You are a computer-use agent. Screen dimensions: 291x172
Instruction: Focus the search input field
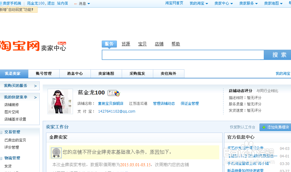pos(183,55)
